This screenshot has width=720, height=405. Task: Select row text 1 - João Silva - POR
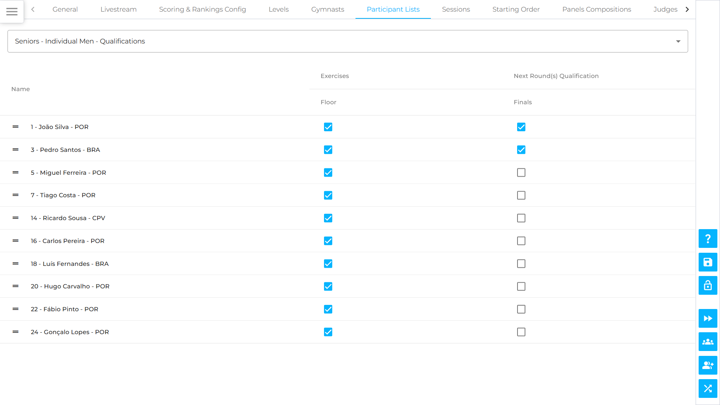coord(60,127)
